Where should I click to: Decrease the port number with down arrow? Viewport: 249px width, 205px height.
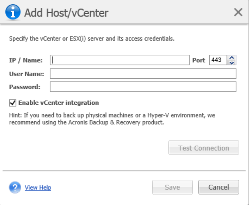[231, 62]
